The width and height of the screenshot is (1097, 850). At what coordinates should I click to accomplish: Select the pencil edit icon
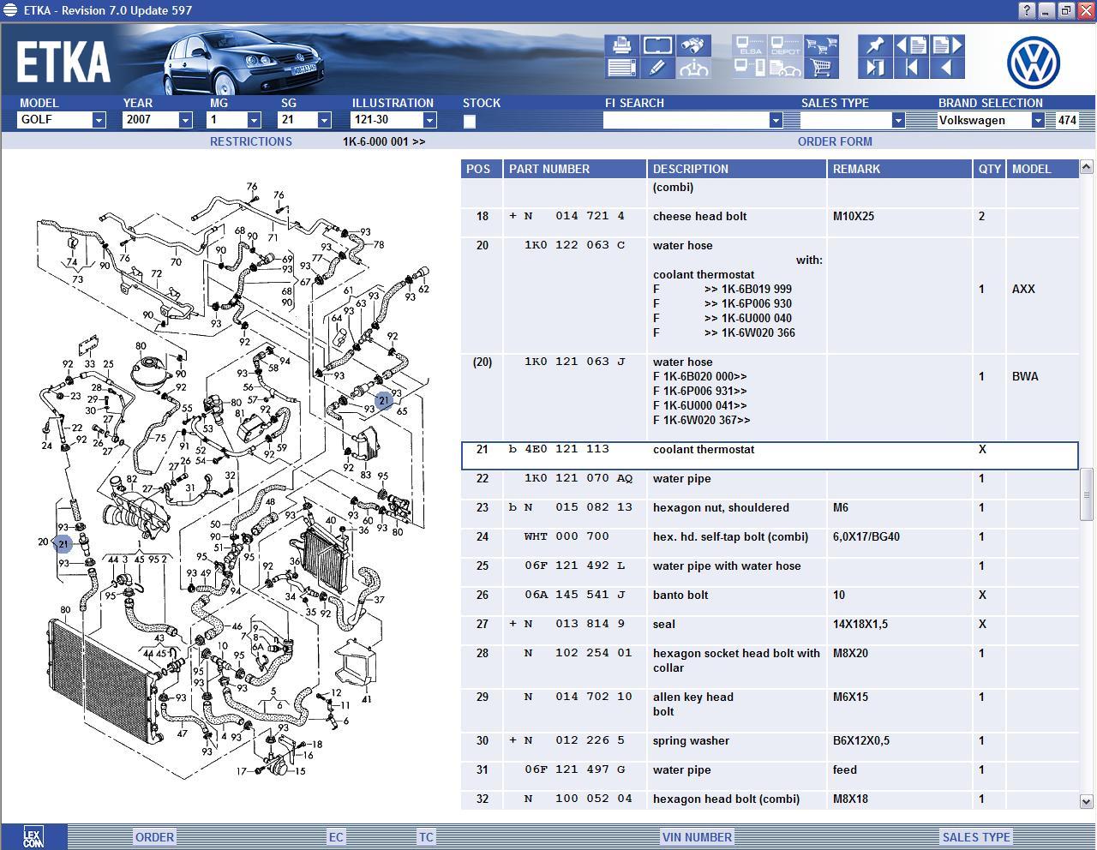[x=657, y=69]
